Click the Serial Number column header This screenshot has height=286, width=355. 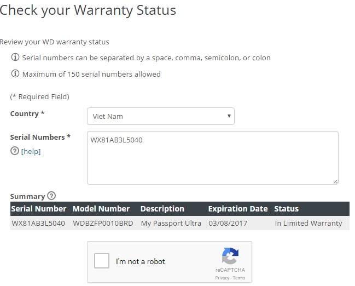(39, 209)
